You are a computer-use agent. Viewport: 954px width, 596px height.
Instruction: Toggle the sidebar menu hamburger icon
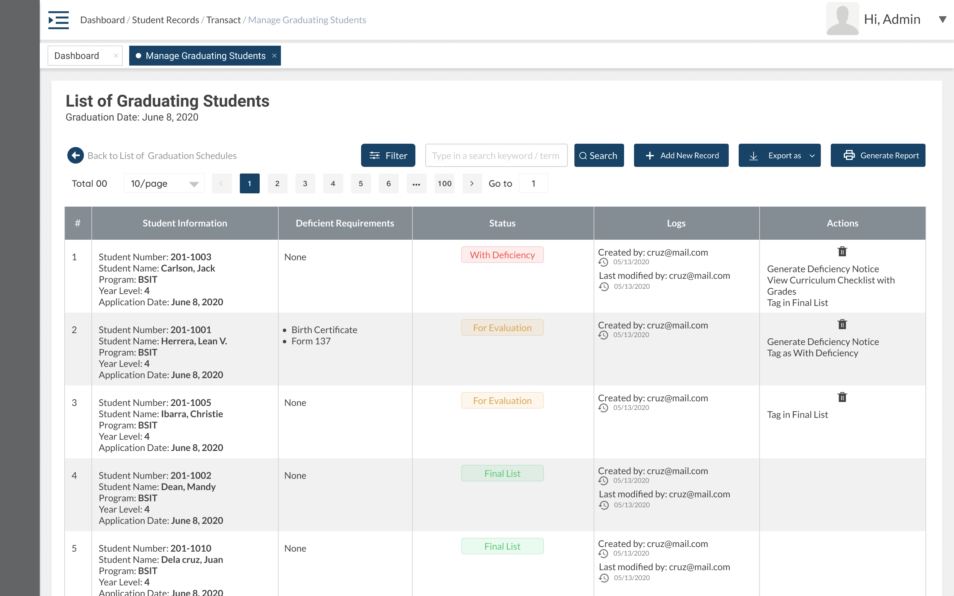[58, 20]
